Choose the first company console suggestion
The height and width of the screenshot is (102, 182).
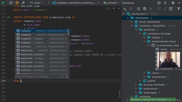coord(41,31)
